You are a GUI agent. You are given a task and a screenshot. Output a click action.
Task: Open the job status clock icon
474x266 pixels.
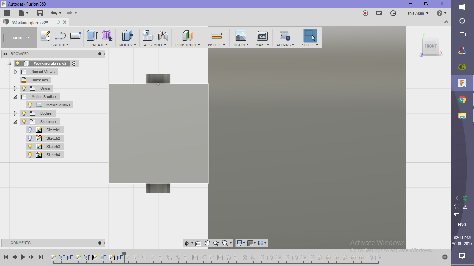point(393,13)
